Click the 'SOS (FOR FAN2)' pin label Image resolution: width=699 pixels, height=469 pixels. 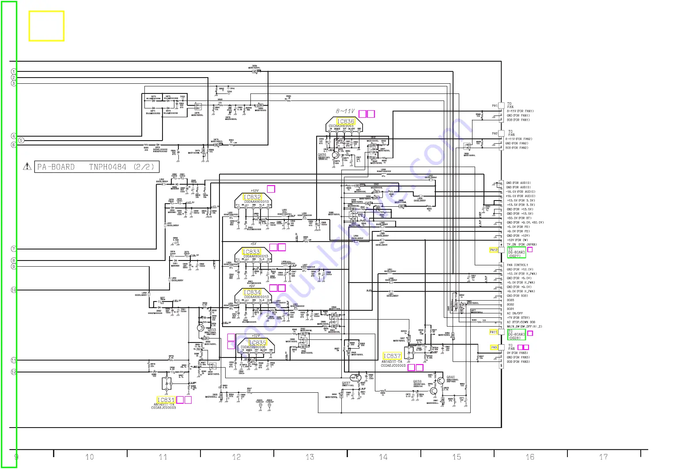pos(518,148)
